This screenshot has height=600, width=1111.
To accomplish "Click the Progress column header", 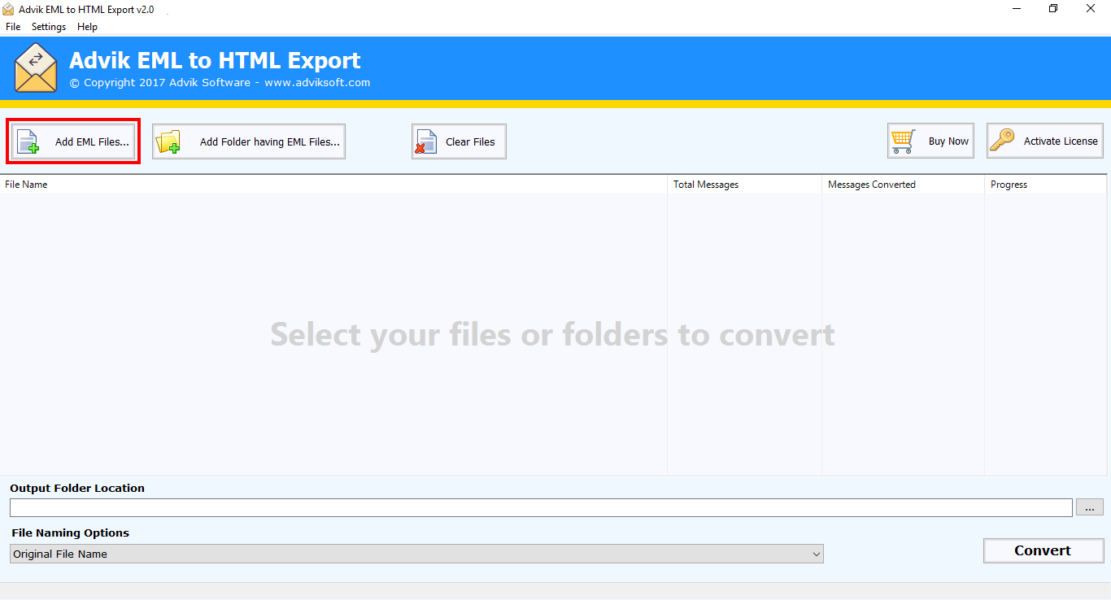I will (x=1046, y=185).
